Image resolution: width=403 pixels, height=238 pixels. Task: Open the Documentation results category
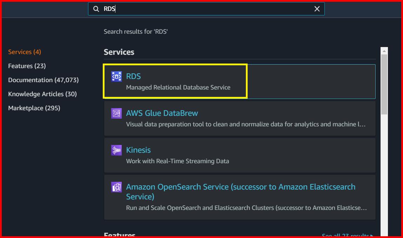[43, 80]
